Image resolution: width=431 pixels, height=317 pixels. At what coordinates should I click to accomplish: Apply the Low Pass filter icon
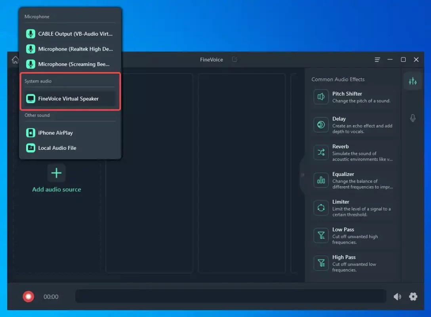click(x=321, y=236)
